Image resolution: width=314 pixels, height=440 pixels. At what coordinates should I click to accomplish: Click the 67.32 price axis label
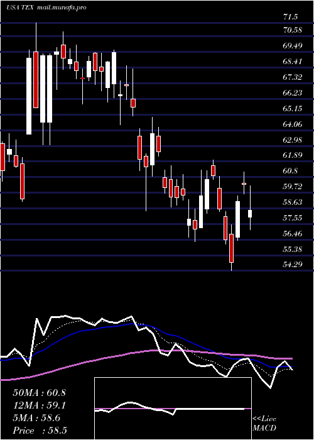click(x=293, y=77)
